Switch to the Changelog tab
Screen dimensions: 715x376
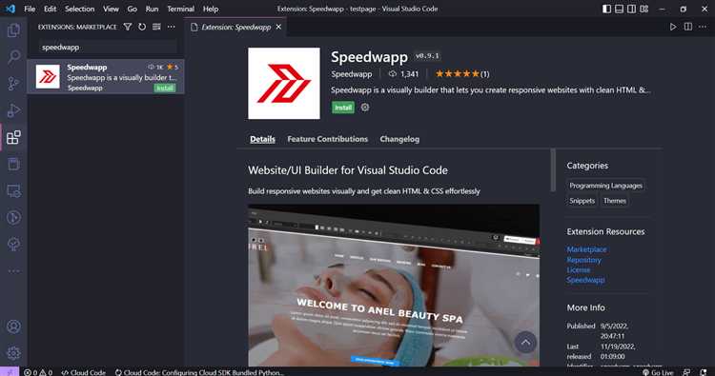tap(399, 139)
